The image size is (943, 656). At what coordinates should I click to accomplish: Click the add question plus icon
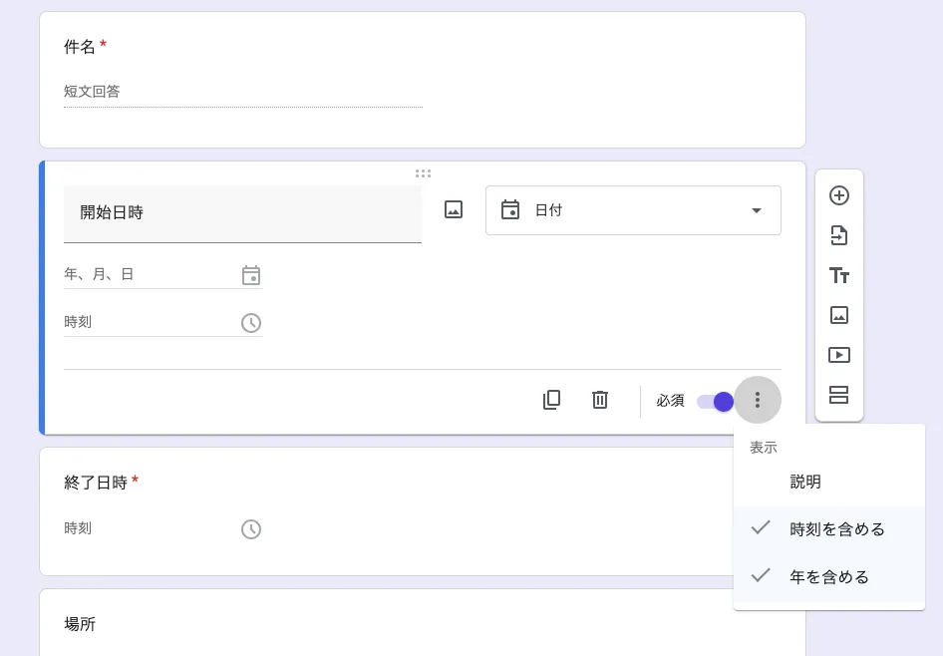coord(839,195)
